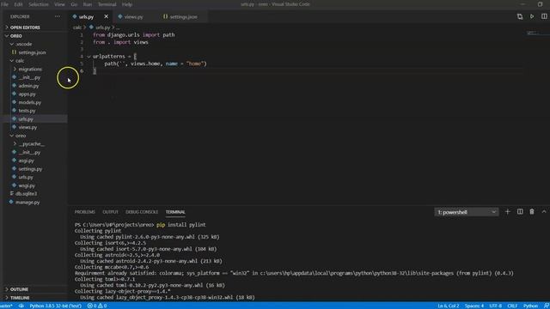This screenshot has height=309, width=550.
Task: Open errors and warnings count in status bar
Action: point(97,306)
